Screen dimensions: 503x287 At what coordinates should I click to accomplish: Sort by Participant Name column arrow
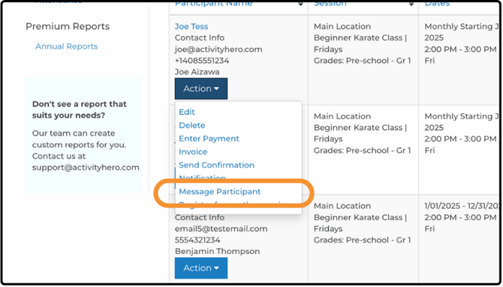(300, 5)
